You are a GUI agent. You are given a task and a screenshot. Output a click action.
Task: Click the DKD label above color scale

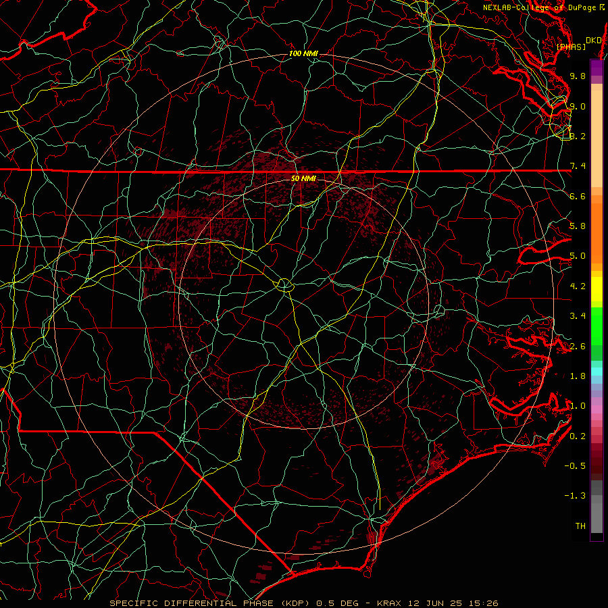[x=593, y=40]
